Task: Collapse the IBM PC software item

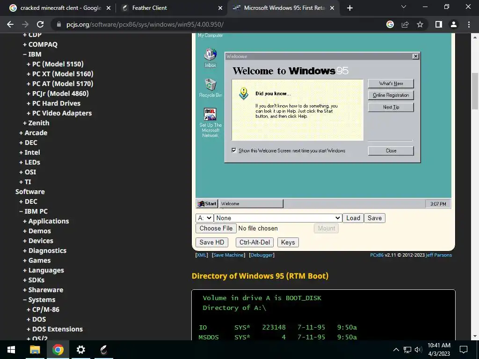Action: coord(33,211)
